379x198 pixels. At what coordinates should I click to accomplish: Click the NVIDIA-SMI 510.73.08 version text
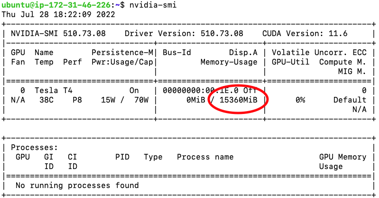(58, 34)
